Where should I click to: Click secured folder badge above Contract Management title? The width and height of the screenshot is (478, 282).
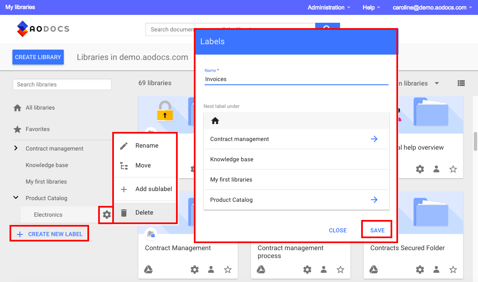pos(151,234)
